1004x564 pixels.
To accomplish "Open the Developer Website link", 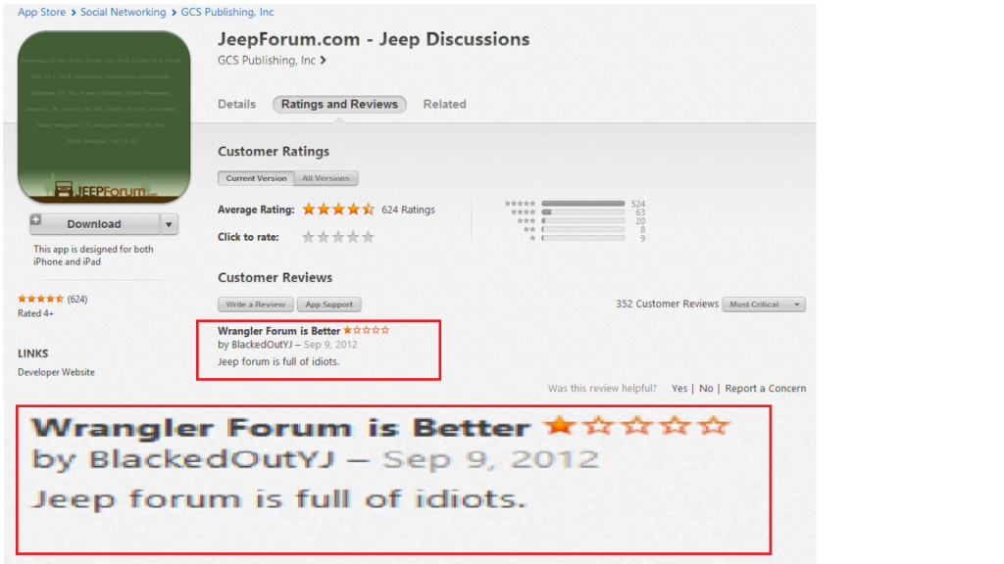I will point(56,372).
